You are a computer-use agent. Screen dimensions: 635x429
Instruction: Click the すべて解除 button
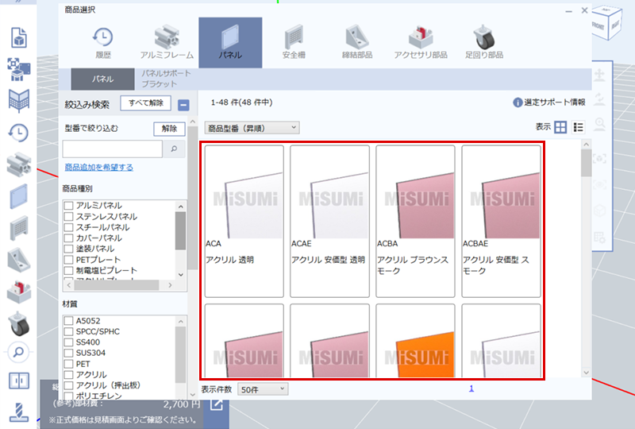pos(145,103)
